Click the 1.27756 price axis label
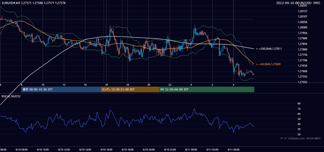The image size is (324, 152). point(303,55)
